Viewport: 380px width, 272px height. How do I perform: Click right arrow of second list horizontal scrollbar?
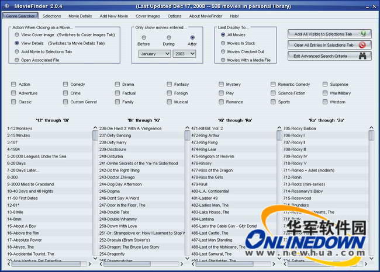point(181,264)
